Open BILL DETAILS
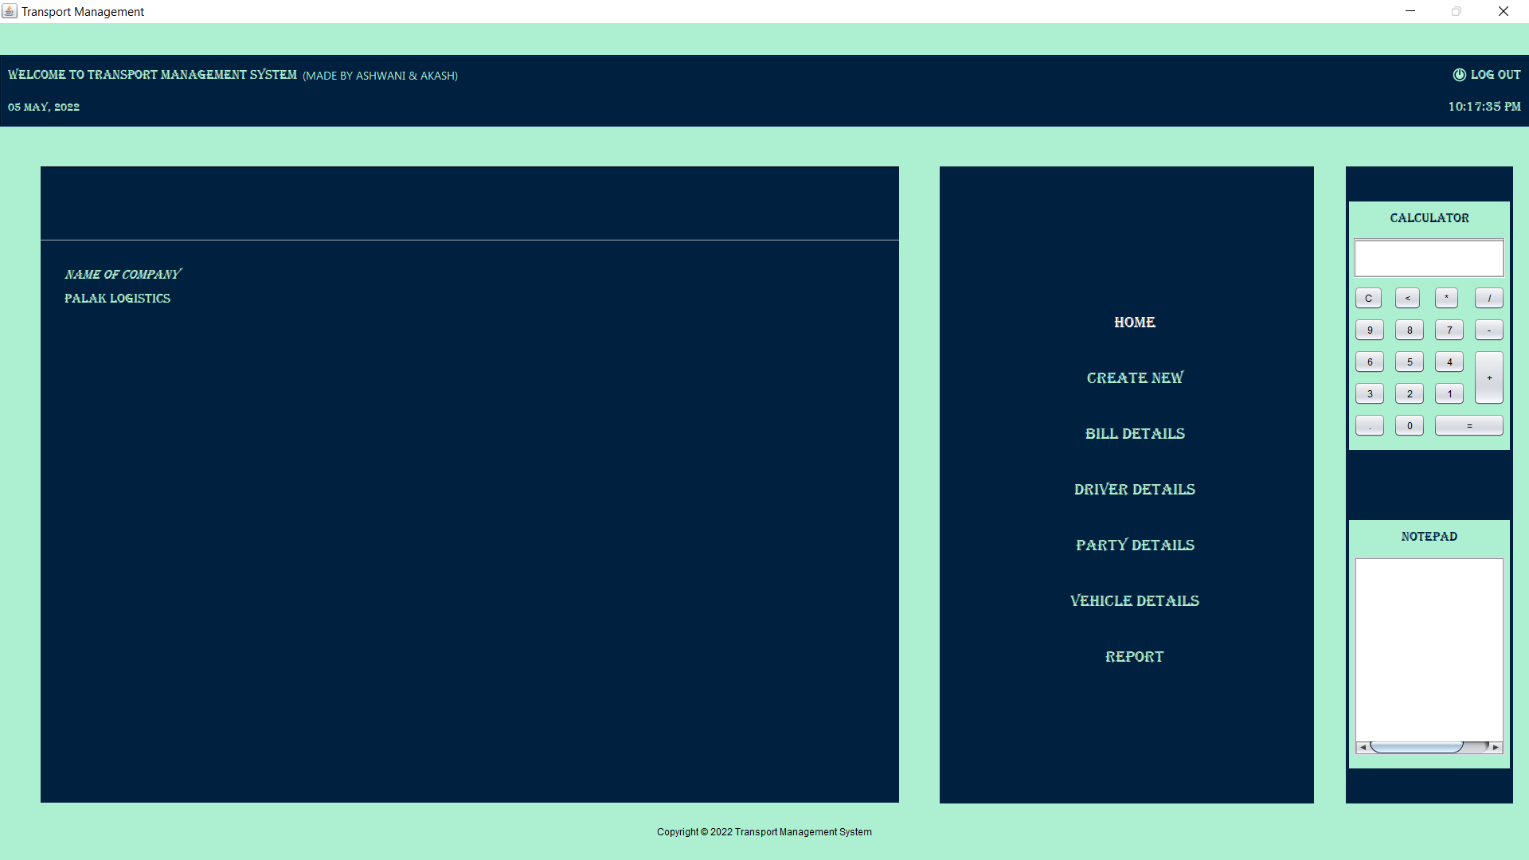Viewport: 1529px width, 860px height. click(1134, 433)
